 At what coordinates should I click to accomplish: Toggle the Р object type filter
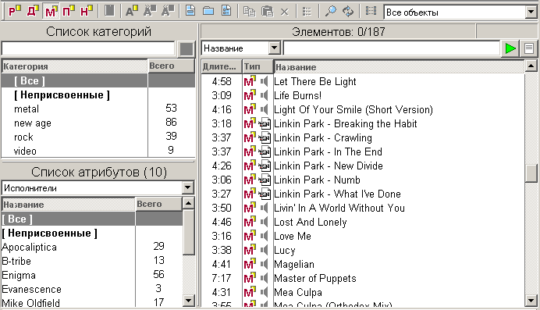click(15, 12)
